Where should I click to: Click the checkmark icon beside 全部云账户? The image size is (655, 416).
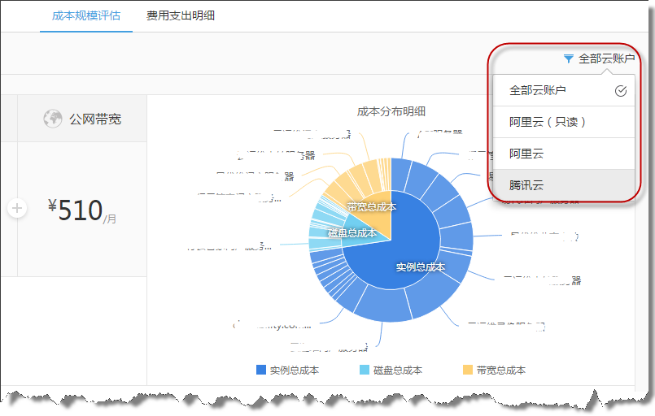coord(621,90)
